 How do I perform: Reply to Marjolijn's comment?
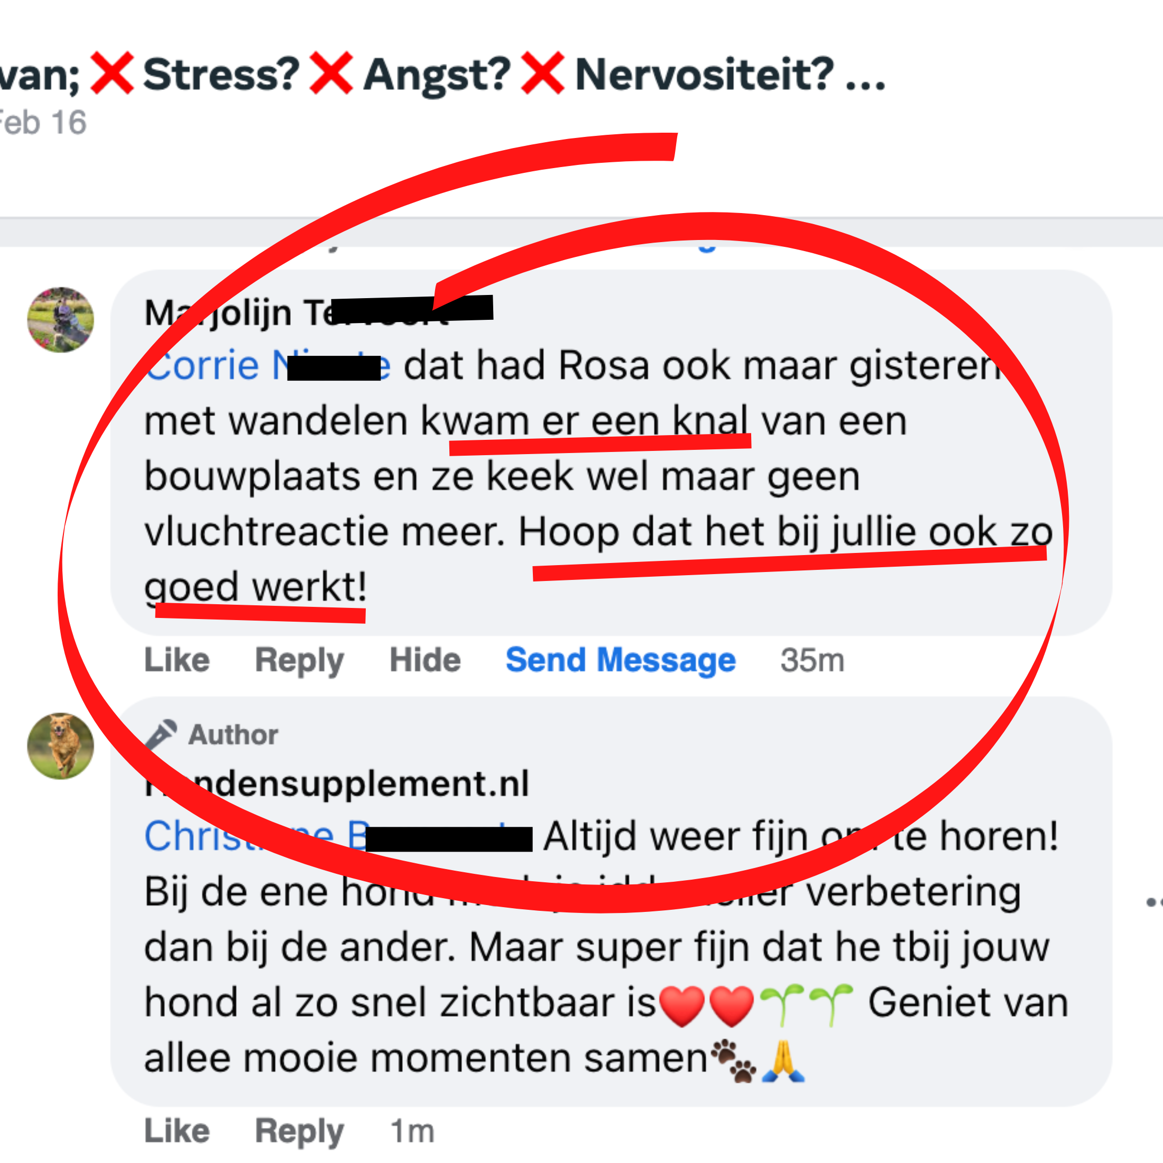[x=299, y=661]
